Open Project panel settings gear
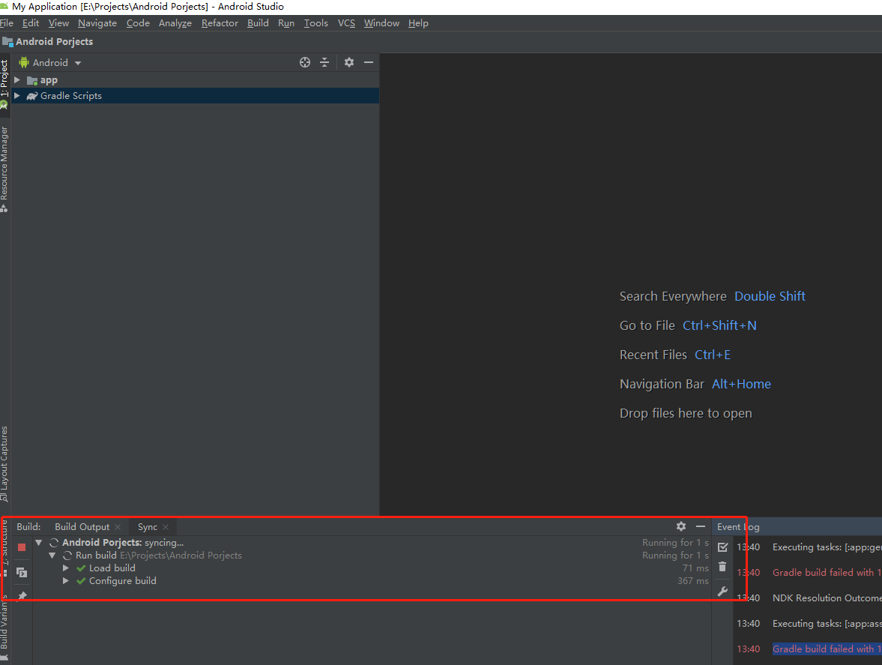This screenshot has width=882, height=665. click(349, 62)
